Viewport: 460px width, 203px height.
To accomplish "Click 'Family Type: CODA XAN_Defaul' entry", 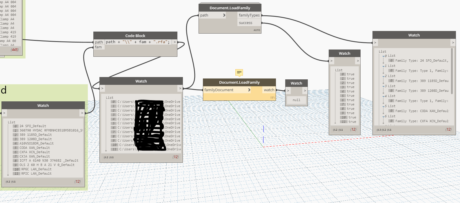I will point(422,111).
